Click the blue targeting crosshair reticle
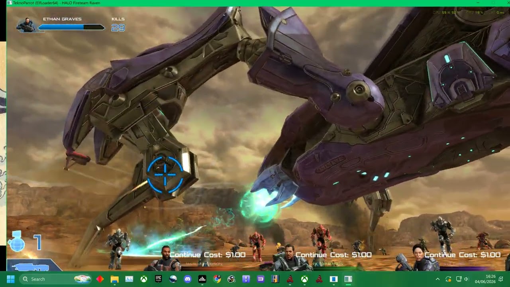This screenshot has width=510, height=287. pos(165,175)
